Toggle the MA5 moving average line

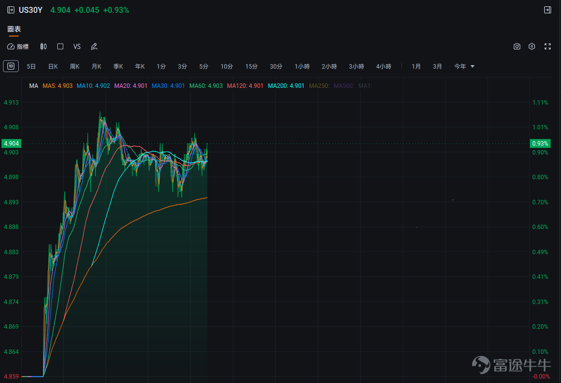[x=58, y=86]
